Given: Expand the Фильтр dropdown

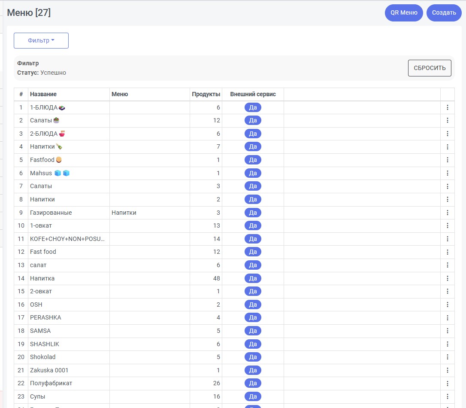Looking at the screenshot, I should (41, 40).
